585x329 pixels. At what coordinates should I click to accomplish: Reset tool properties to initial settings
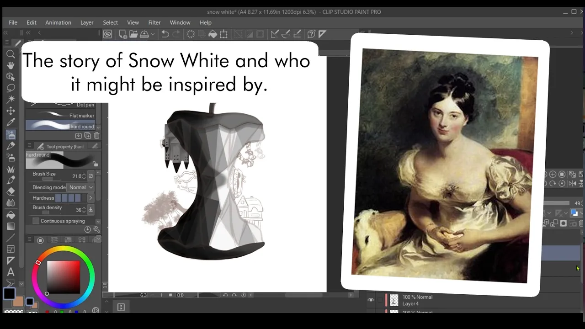tap(88, 229)
